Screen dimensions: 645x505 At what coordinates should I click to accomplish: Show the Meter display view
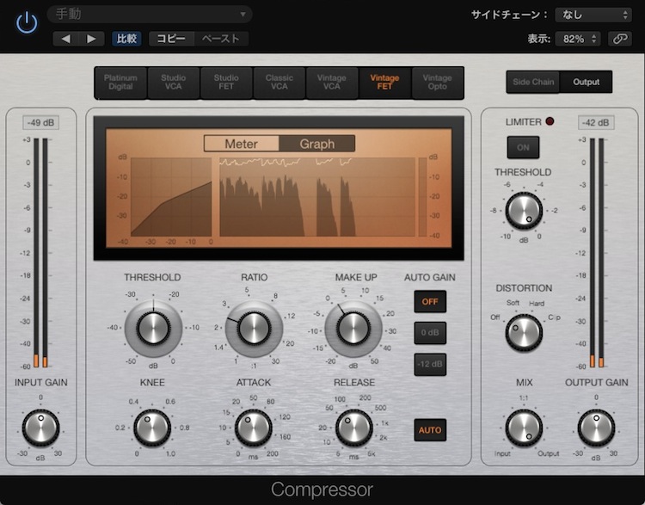(x=242, y=144)
